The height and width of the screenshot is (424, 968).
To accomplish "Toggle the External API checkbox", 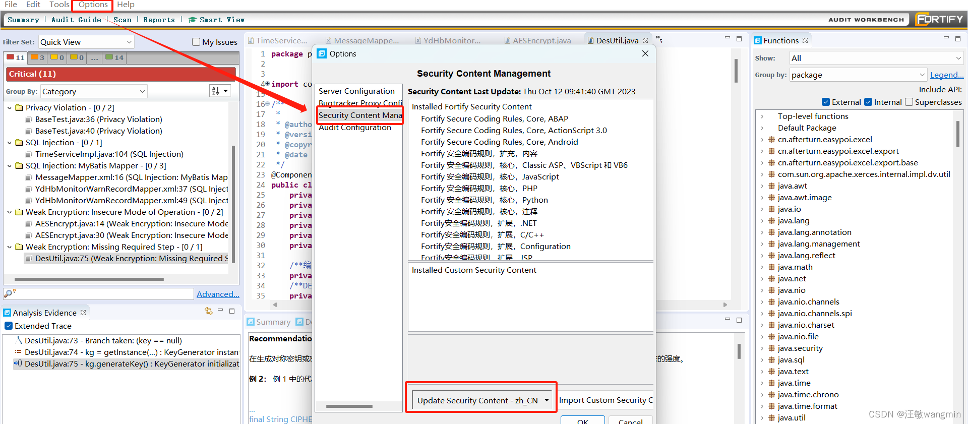I will [x=826, y=102].
